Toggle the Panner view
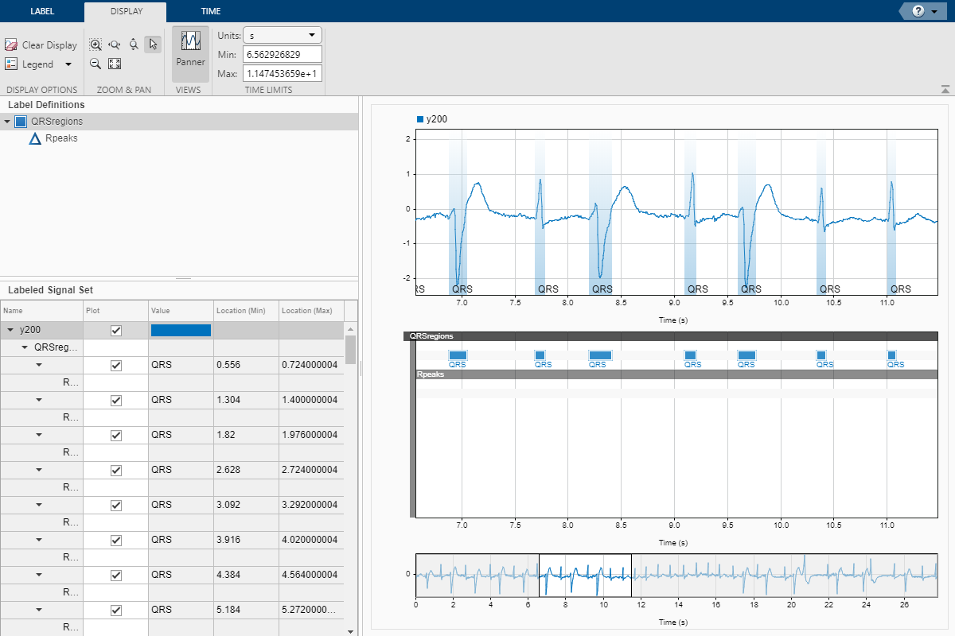 coord(190,49)
